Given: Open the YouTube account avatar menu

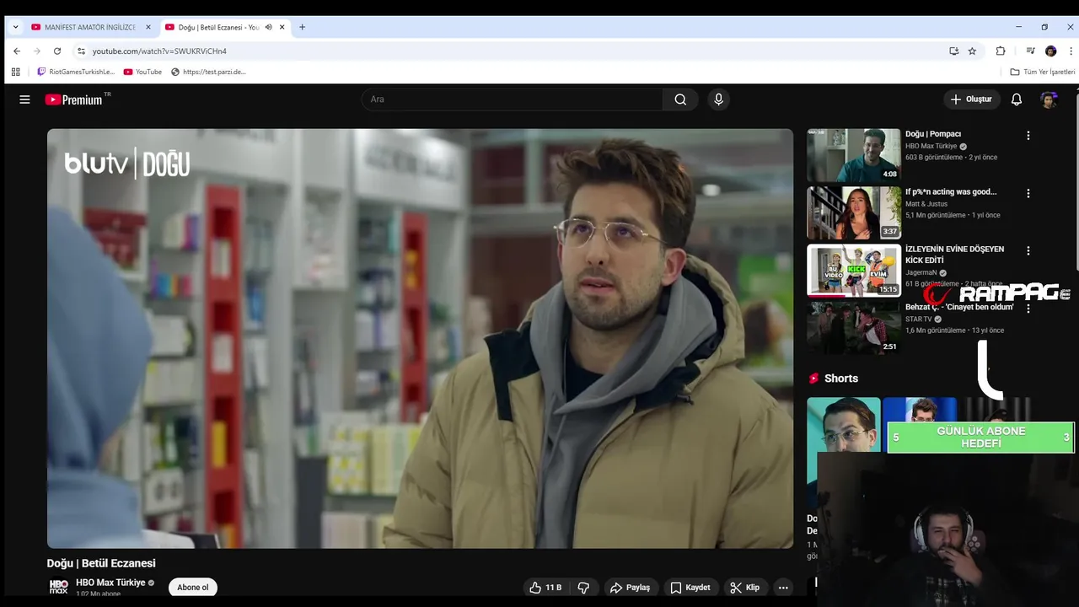Looking at the screenshot, I should pos(1049,99).
